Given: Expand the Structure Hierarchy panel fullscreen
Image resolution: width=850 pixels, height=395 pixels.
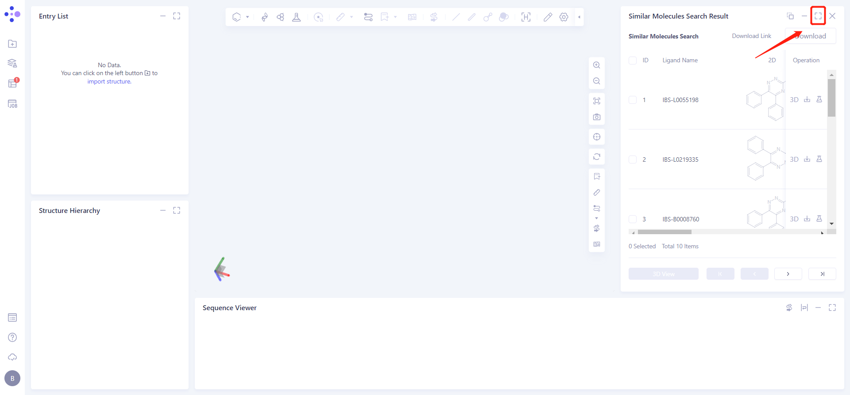Looking at the screenshot, I should click(x=177, y=211).
